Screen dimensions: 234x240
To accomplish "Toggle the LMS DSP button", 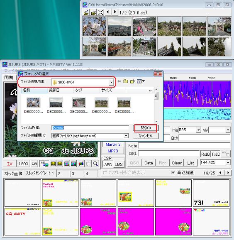I will click(119, 164).
